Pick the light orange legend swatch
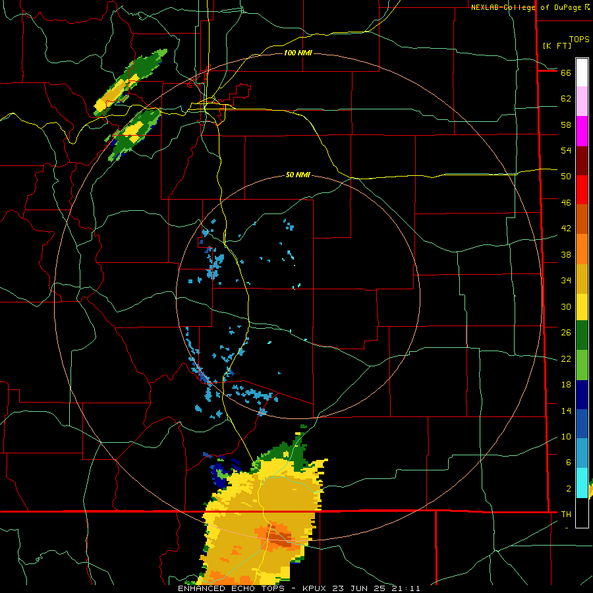Image resolution: width=593 pixels, height=593 pixels. pos(582,249)
